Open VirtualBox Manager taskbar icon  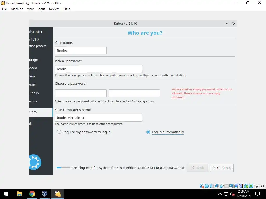click(x=45, y=194)
